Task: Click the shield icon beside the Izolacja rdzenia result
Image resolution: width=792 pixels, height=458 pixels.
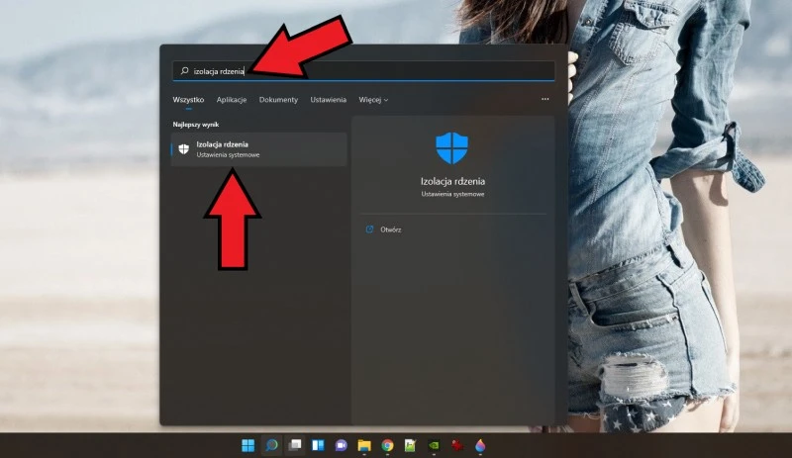Action: (184, 149)
